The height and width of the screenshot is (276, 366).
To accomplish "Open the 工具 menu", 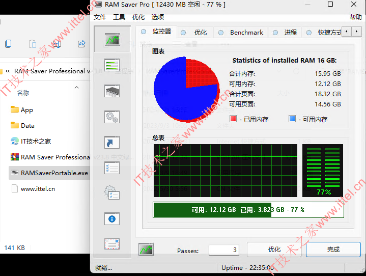I will coord(119,17).
